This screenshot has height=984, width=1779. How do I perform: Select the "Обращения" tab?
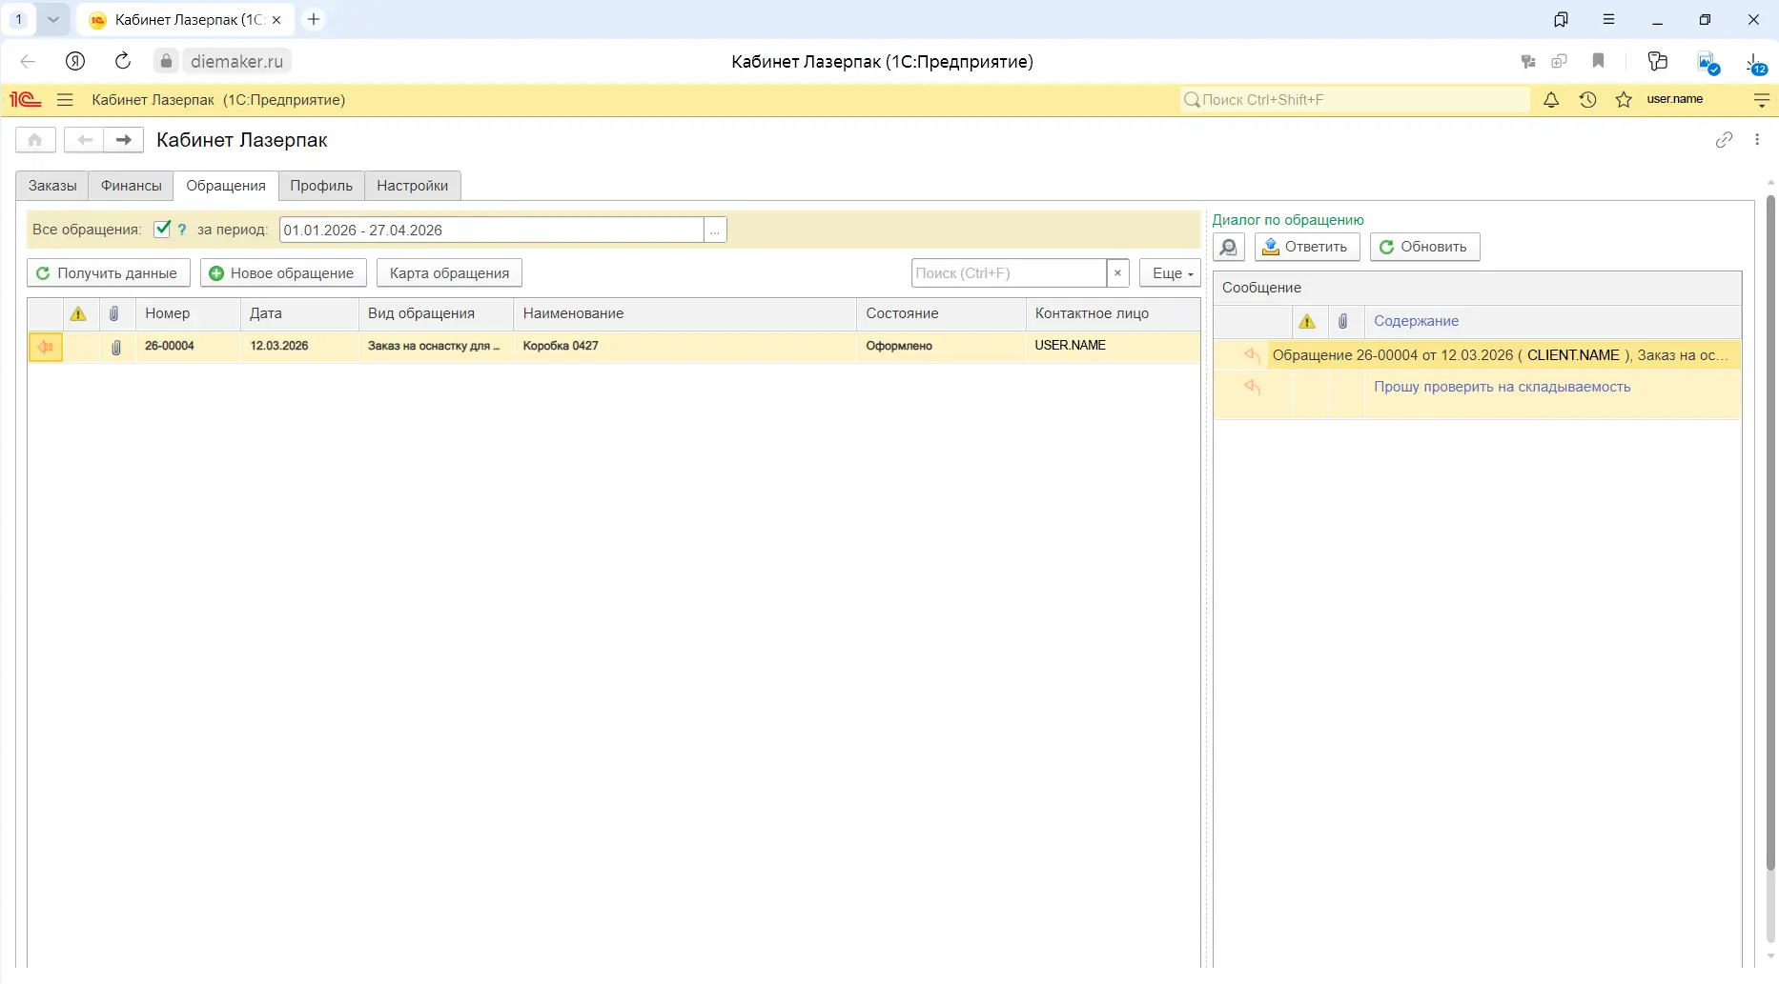[226, 186]
